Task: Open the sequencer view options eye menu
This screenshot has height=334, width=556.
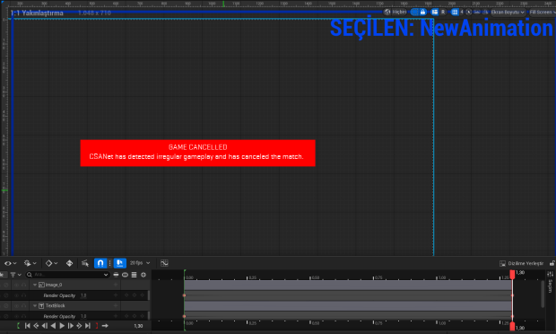Action: [x=10, y=263]
